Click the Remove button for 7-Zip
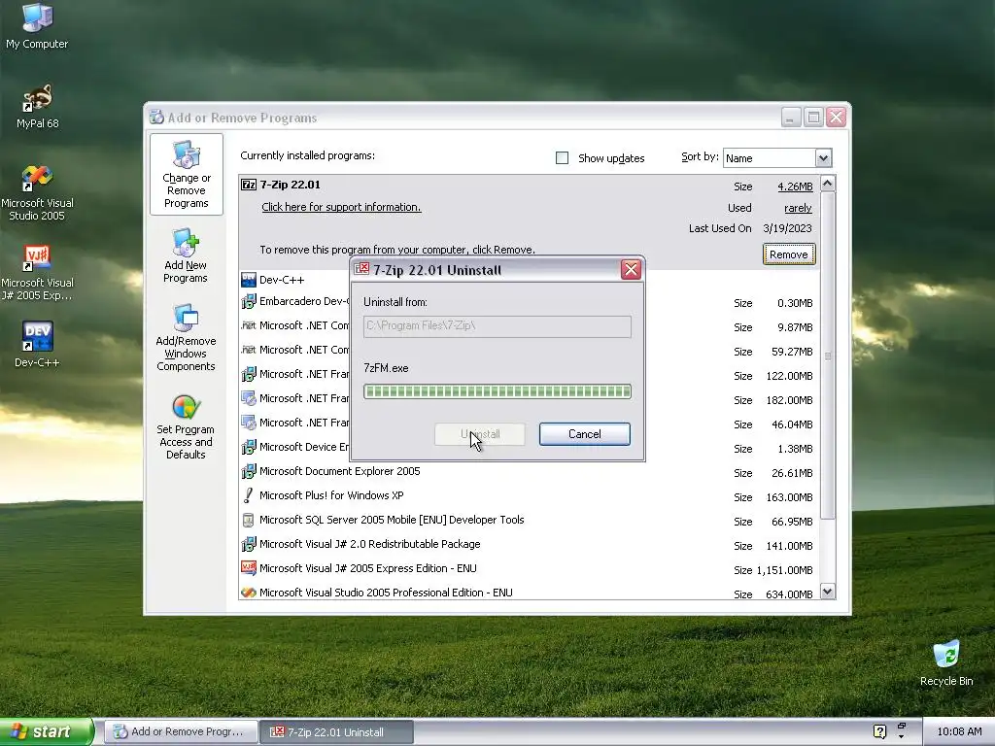 click(x=789, y=254)
